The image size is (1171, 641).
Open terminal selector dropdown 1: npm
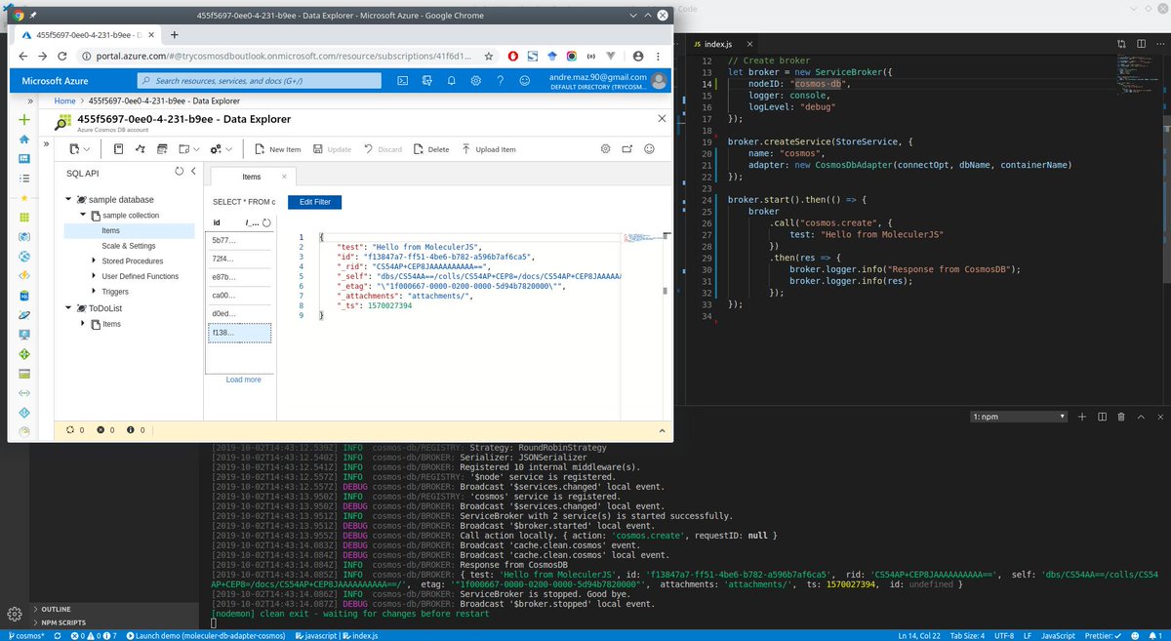point(1018,417)
